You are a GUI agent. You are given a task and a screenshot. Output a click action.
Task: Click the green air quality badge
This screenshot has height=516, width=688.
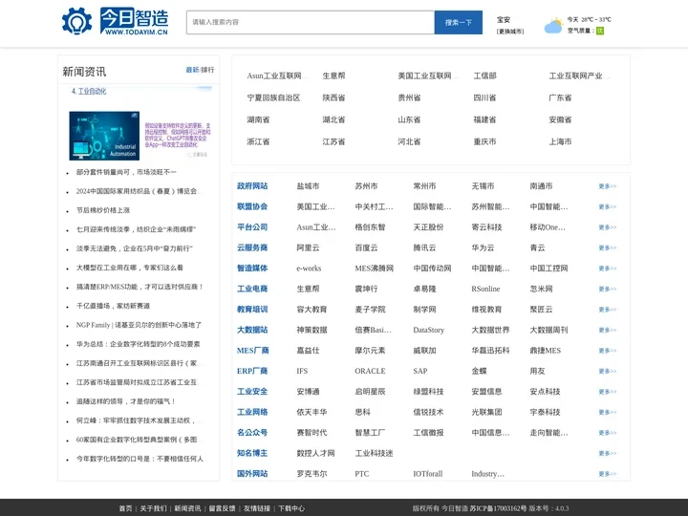coord(600,31)
